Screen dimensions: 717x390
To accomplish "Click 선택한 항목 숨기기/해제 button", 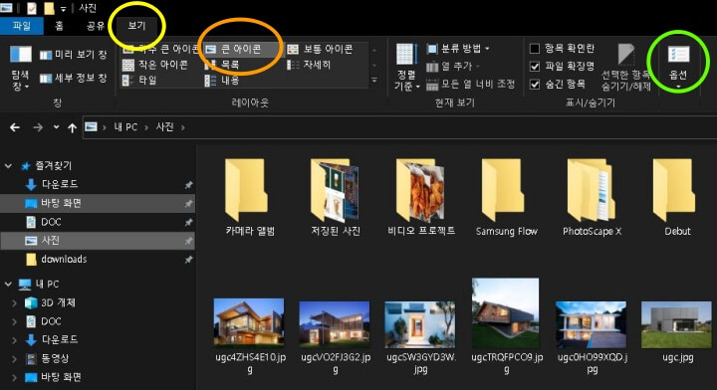I will tap(626, 67).
